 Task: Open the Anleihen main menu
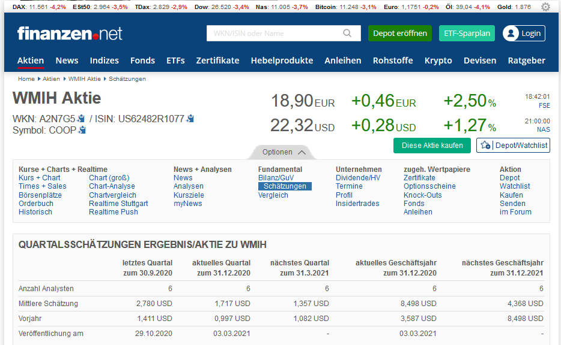click(x=343, y=60)
